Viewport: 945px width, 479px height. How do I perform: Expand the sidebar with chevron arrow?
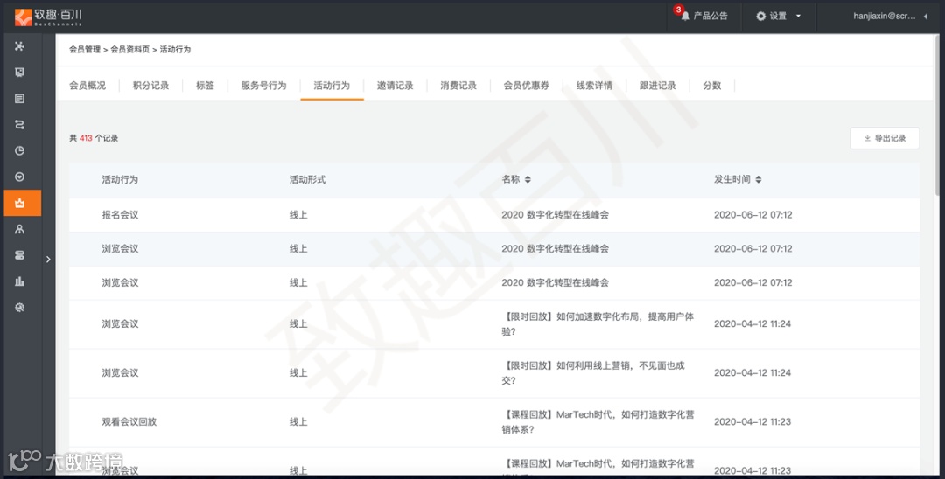click(48, 260)
